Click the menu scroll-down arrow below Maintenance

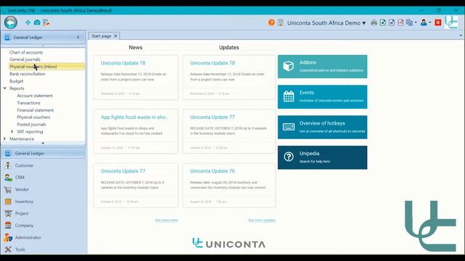(x=43, y=144)
